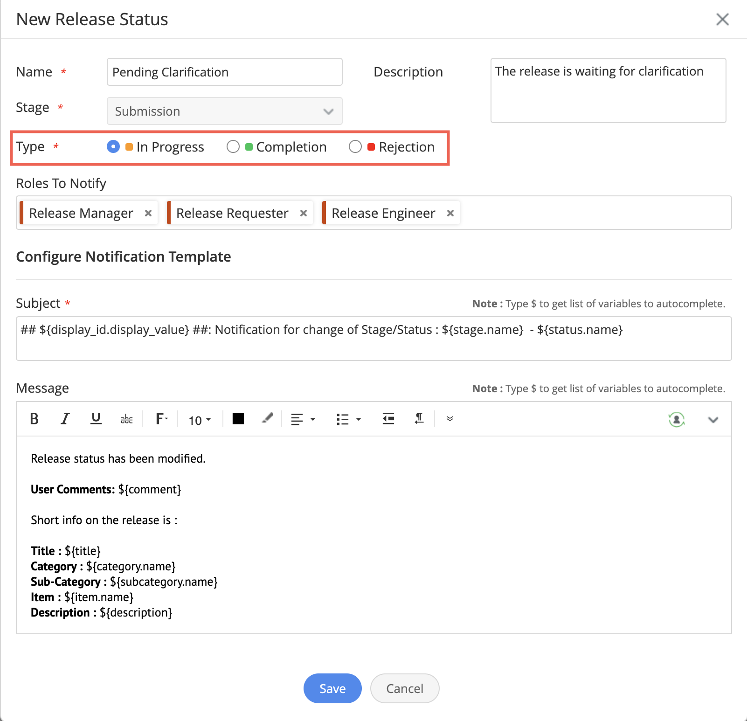747x721 pixels.
Task: Toggle bold formatting in message editor
Action: tap(34, 419)
